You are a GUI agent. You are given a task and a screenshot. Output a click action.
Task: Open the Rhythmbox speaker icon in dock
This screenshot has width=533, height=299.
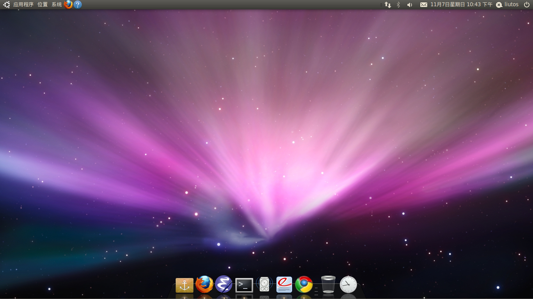pos(264,284)
